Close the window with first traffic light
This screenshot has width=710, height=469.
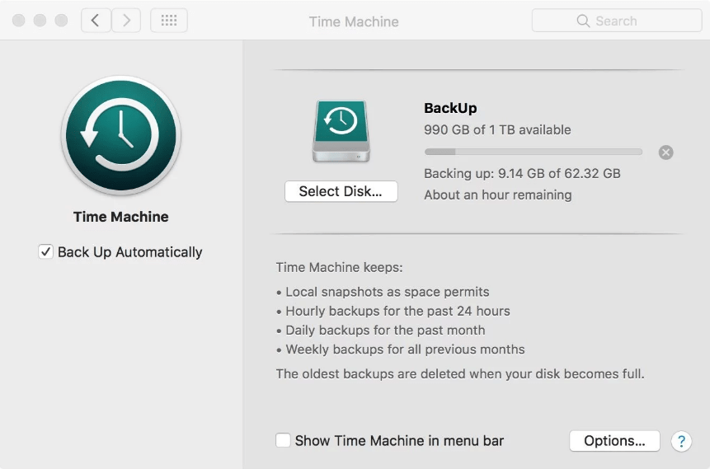pos(19,21)
